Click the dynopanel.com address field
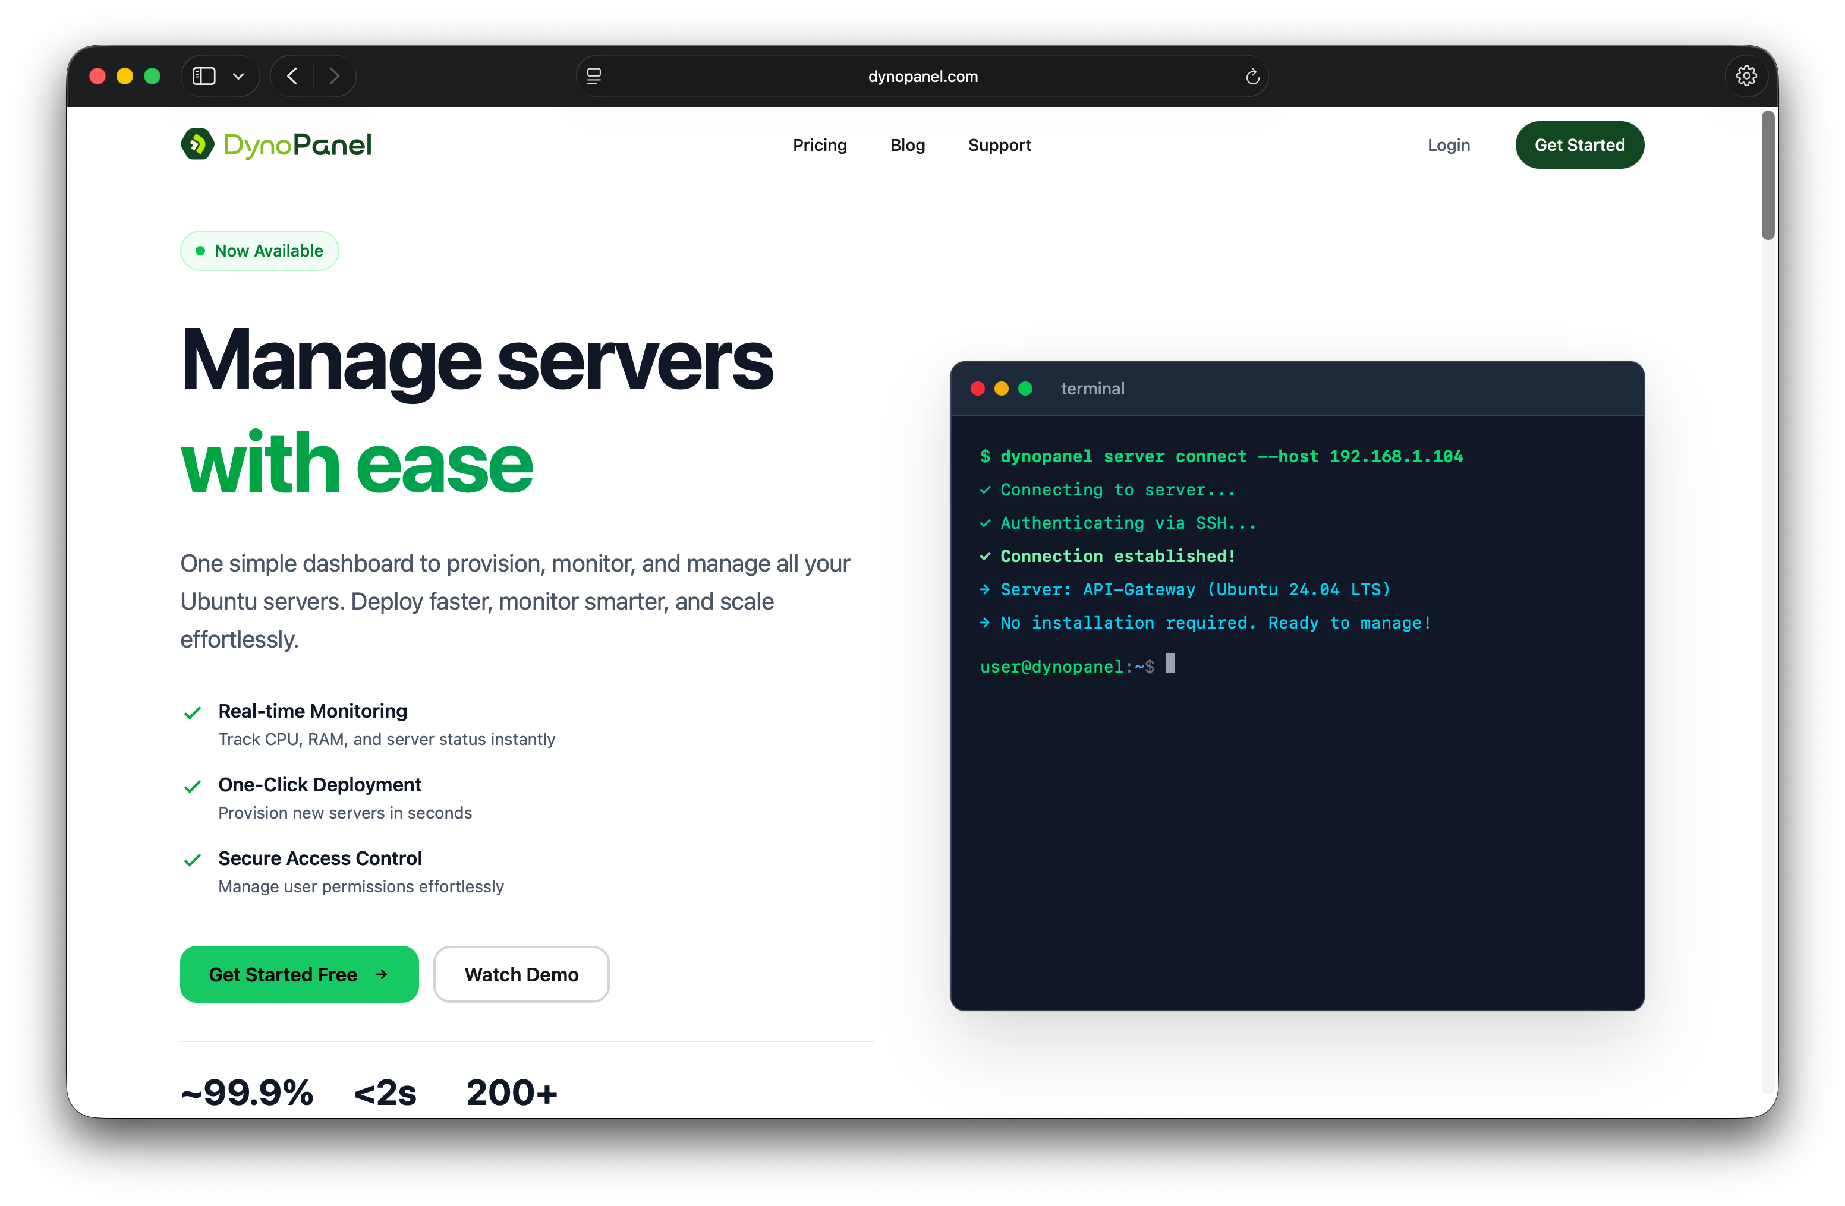Viewport: 1845px width, 1206px height. pos(922,76)
